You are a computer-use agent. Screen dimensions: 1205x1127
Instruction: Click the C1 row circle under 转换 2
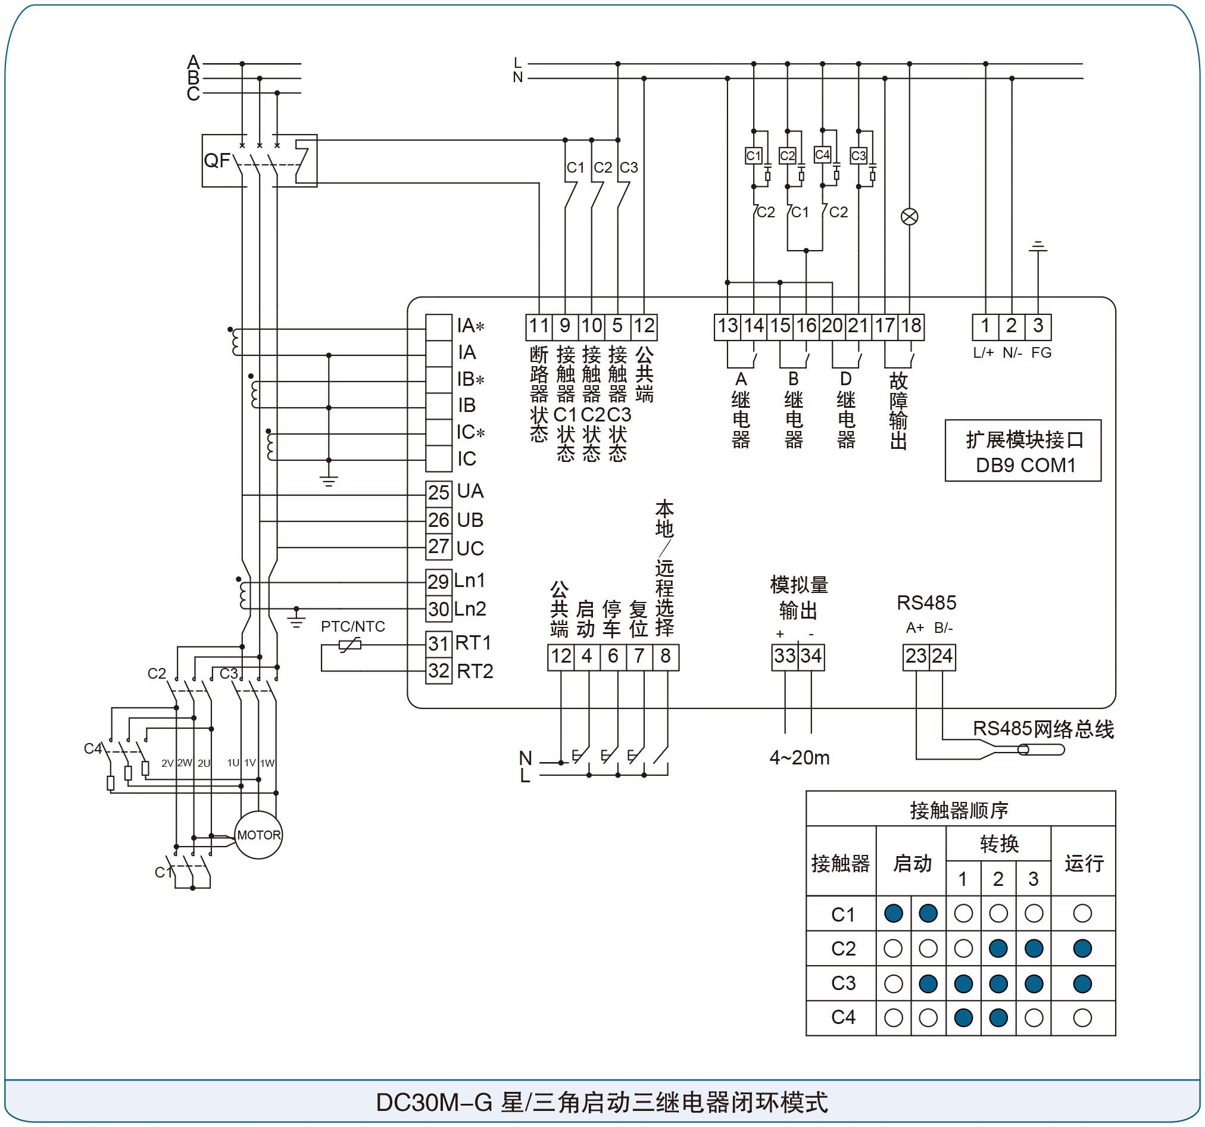[x=998, y=914]
